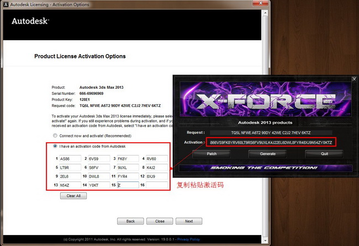This screenshot has width=359, height=246.
Task: Click the X-Force Request code field
Action: point(271,132)
